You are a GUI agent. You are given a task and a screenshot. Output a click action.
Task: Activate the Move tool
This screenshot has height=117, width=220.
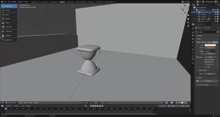click(x=7, y=15)
